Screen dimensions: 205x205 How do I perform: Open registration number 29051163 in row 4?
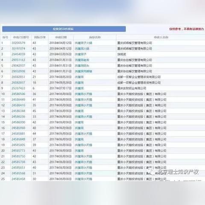[x=18, y=60]
